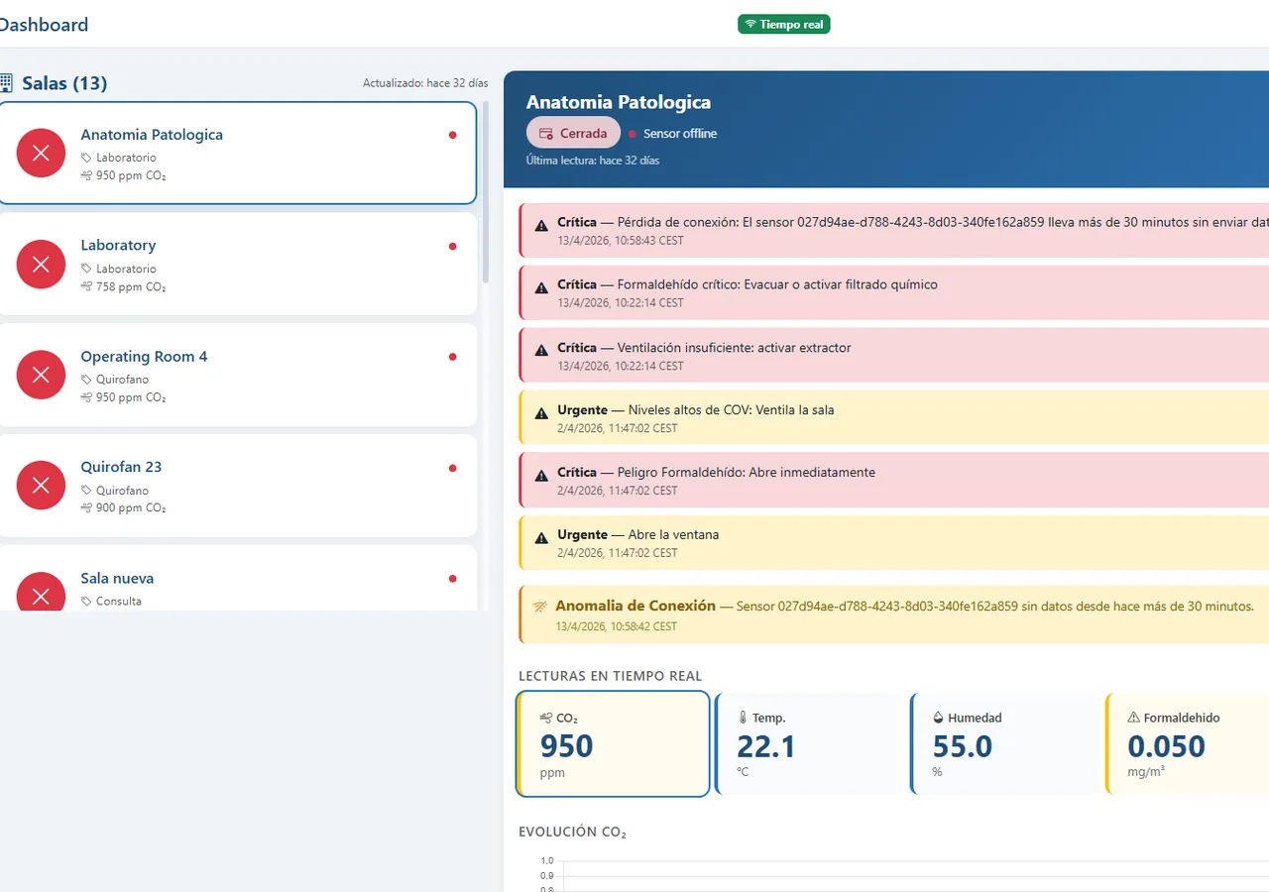Click the Tiempo real status badge
This screenshot has width=1269, height=892.
click(x=783, y=24)
